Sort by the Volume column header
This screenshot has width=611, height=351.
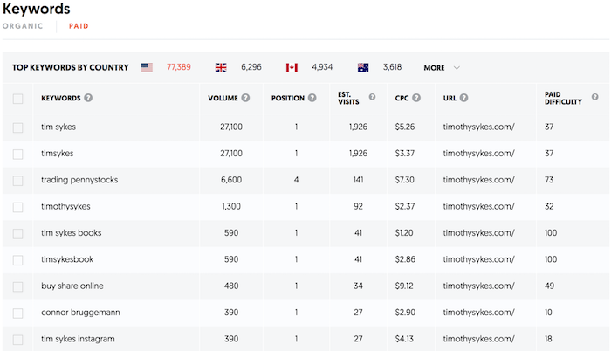[223, 98]
